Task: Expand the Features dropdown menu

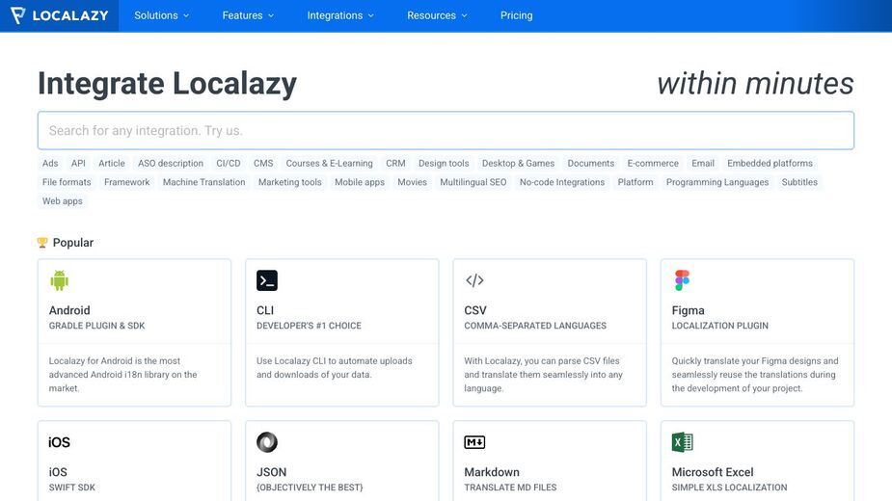Action: point(248,15)
